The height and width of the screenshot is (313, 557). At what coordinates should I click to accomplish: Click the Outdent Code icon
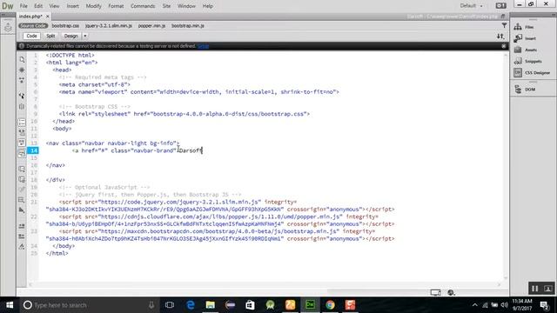(22, 236)
